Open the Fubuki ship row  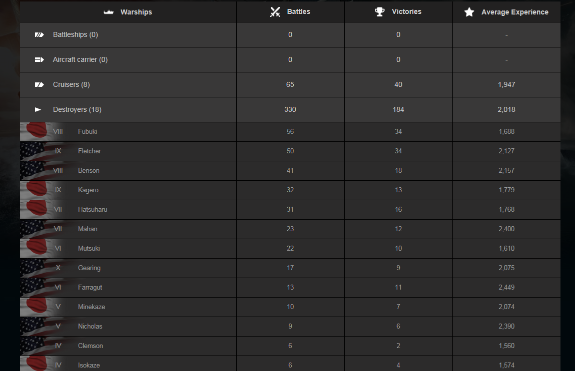pyautogui.click(x=290, y=132)
